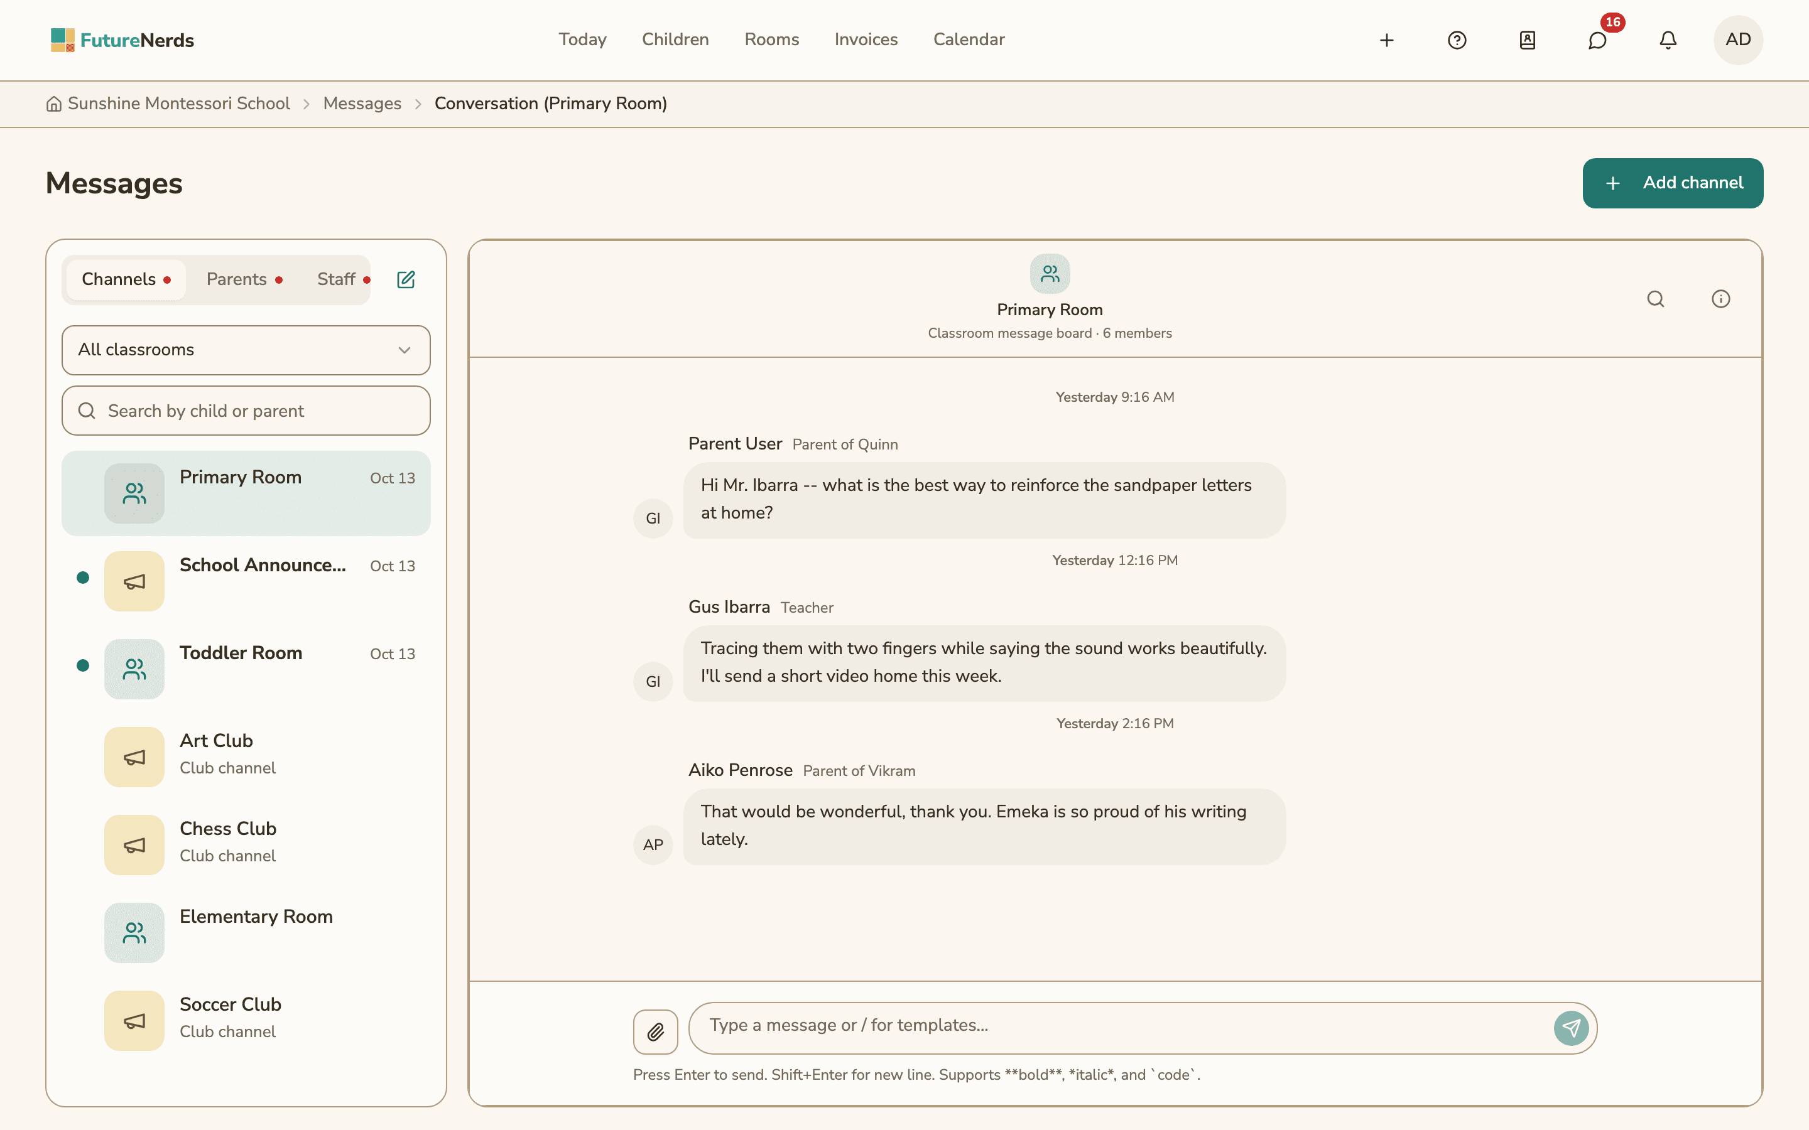Switch to the Channels tab

126,279
